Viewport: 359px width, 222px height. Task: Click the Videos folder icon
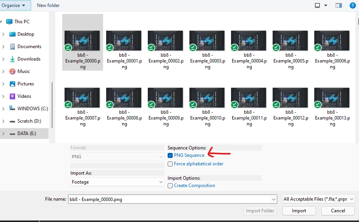pos(12,96)
